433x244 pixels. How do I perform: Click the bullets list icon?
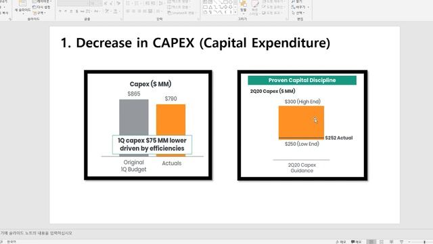(x=128, y=3)
